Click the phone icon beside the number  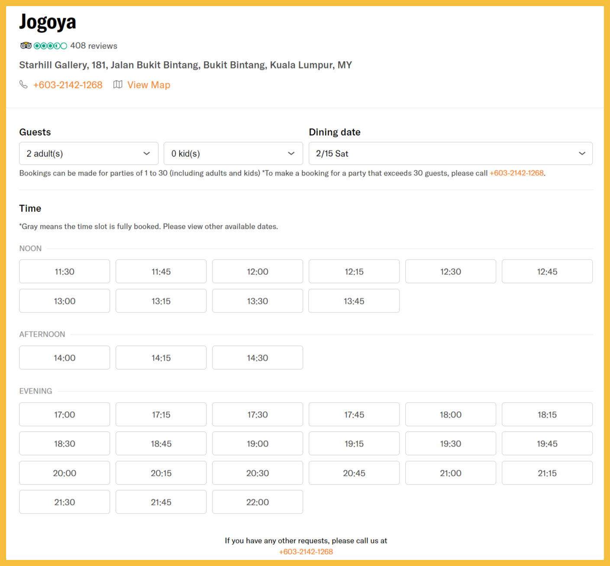[23, 85]
